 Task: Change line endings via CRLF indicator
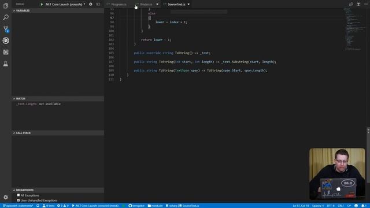(341, 206)
